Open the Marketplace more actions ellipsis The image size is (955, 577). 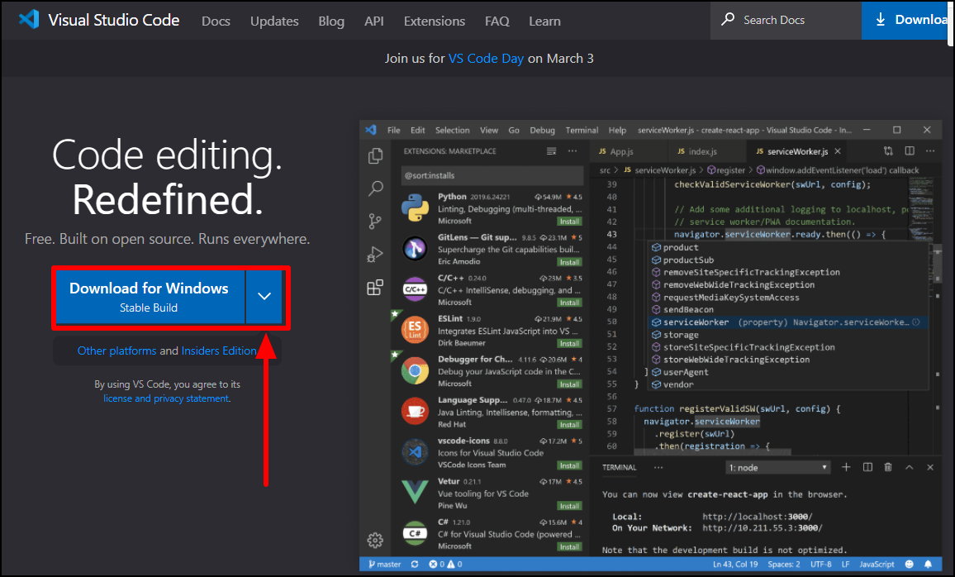pos(573,151)
